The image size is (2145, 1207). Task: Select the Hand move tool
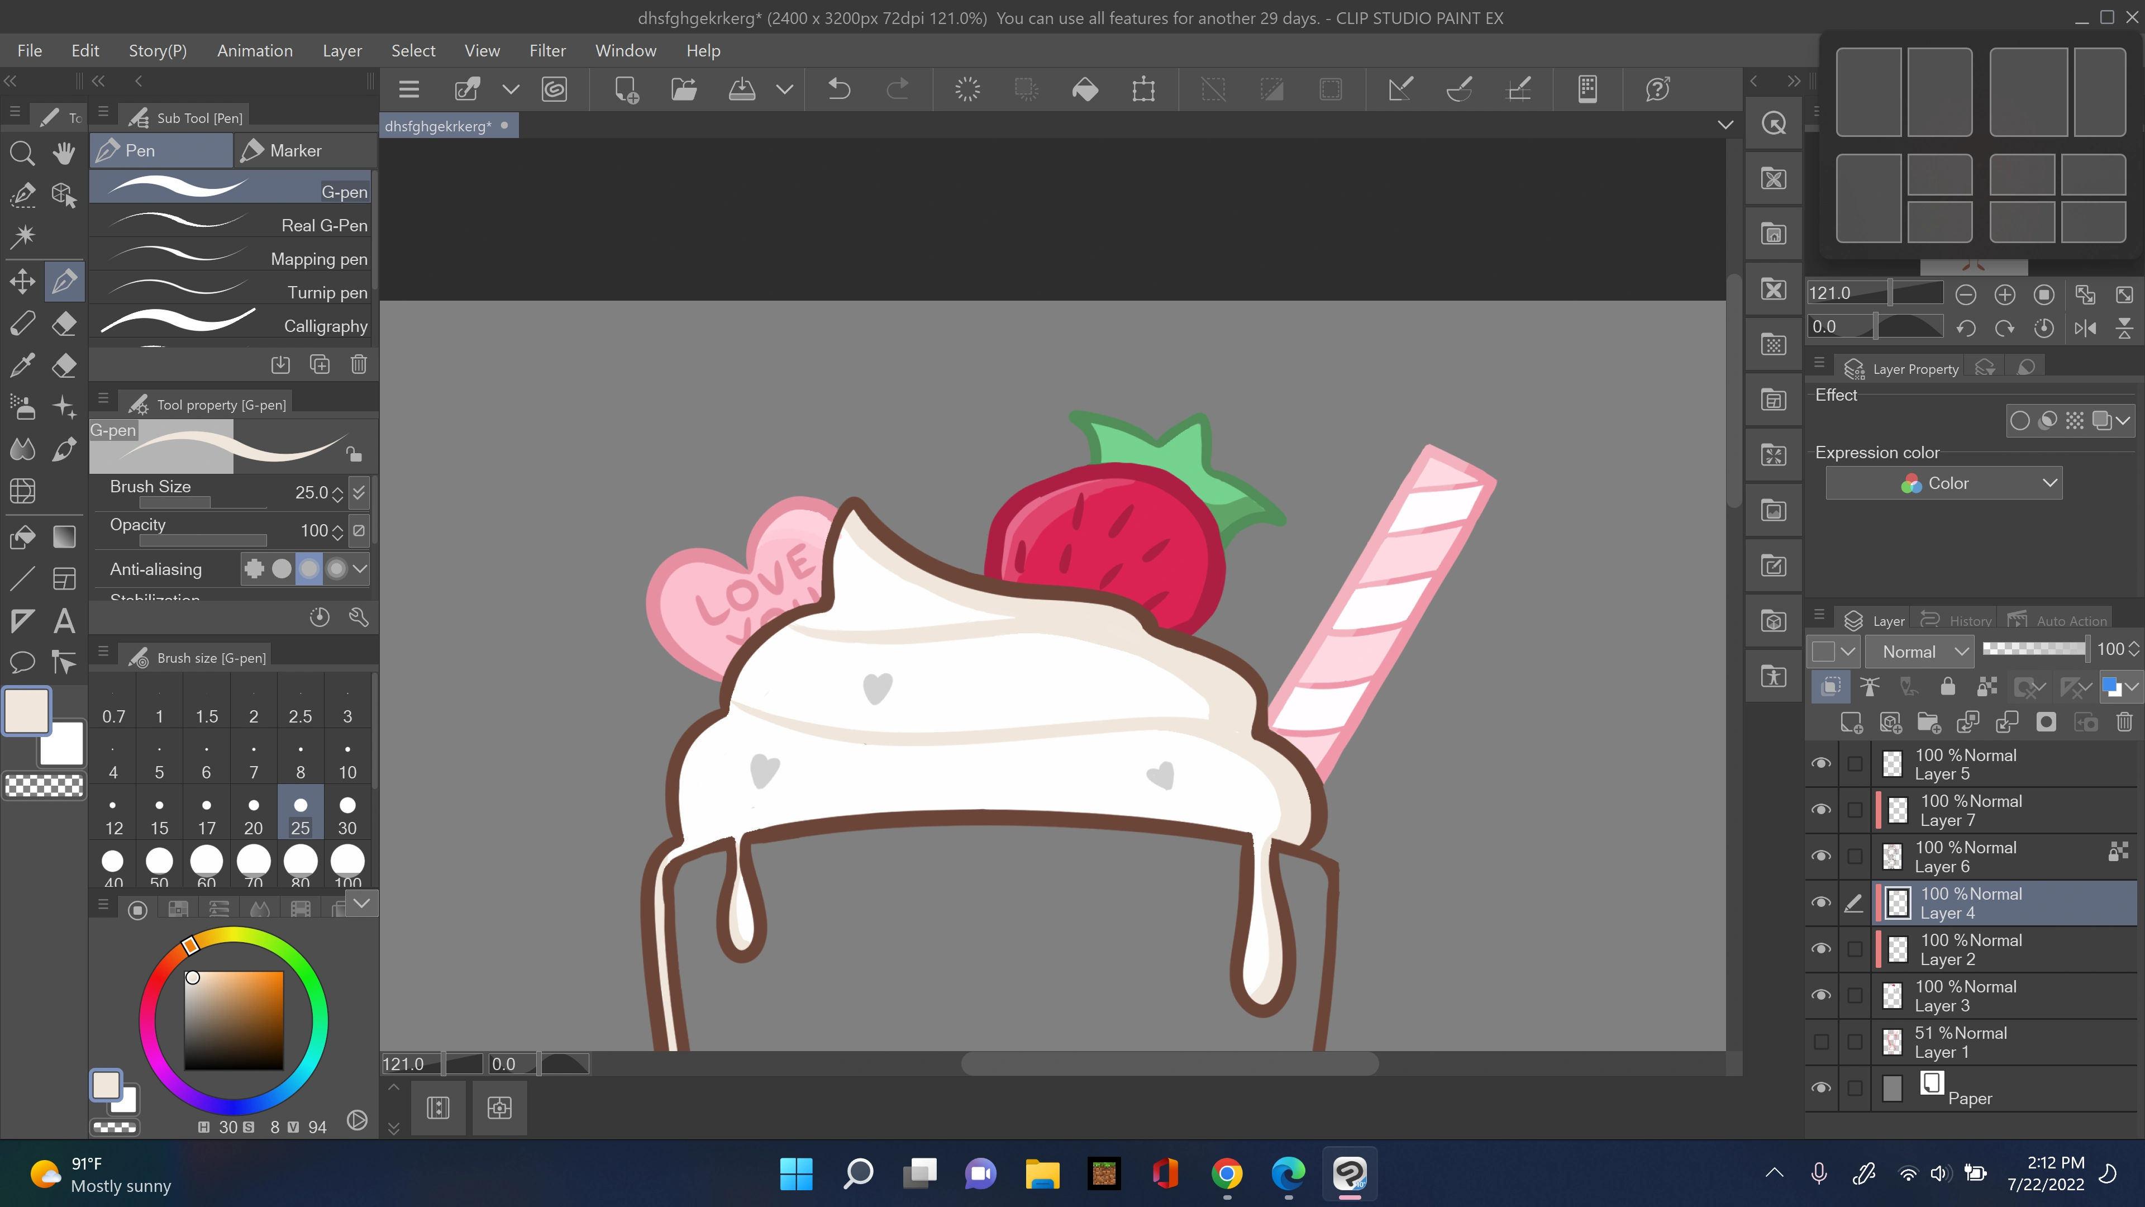click(64, 153)
